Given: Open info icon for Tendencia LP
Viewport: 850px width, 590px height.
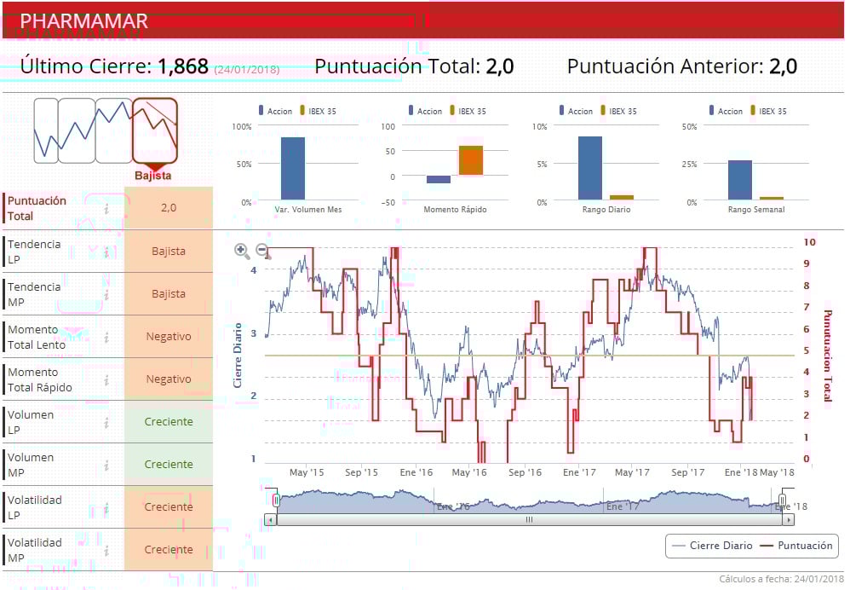Looking at the screenshot, I should [106, 252].
